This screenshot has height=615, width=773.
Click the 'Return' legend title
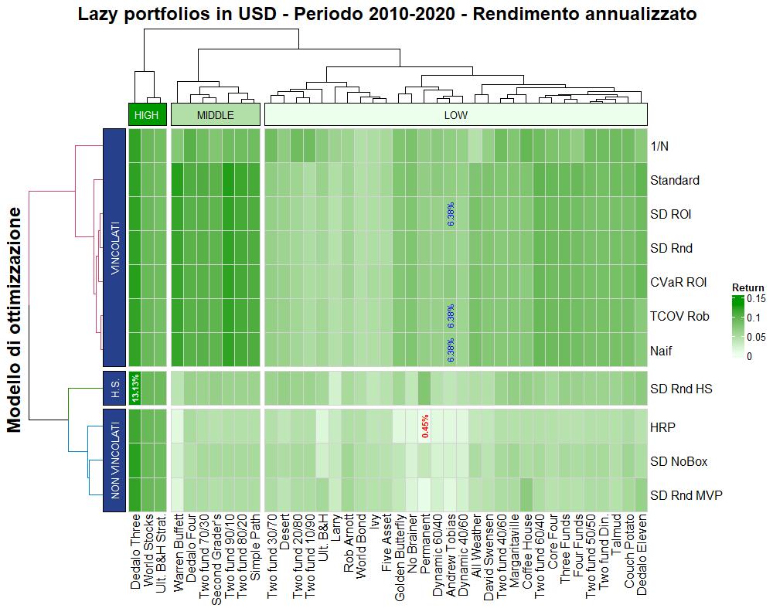tap(747, 287)
